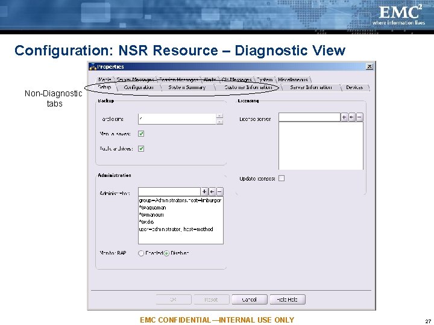Open the System Summary tab
This screenshot has height=325, width=434.
click(187, 87)
